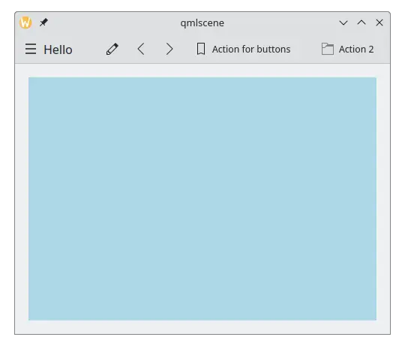Go forward with the right chevron
Screen dimensions: 405x352
[169, 49]
